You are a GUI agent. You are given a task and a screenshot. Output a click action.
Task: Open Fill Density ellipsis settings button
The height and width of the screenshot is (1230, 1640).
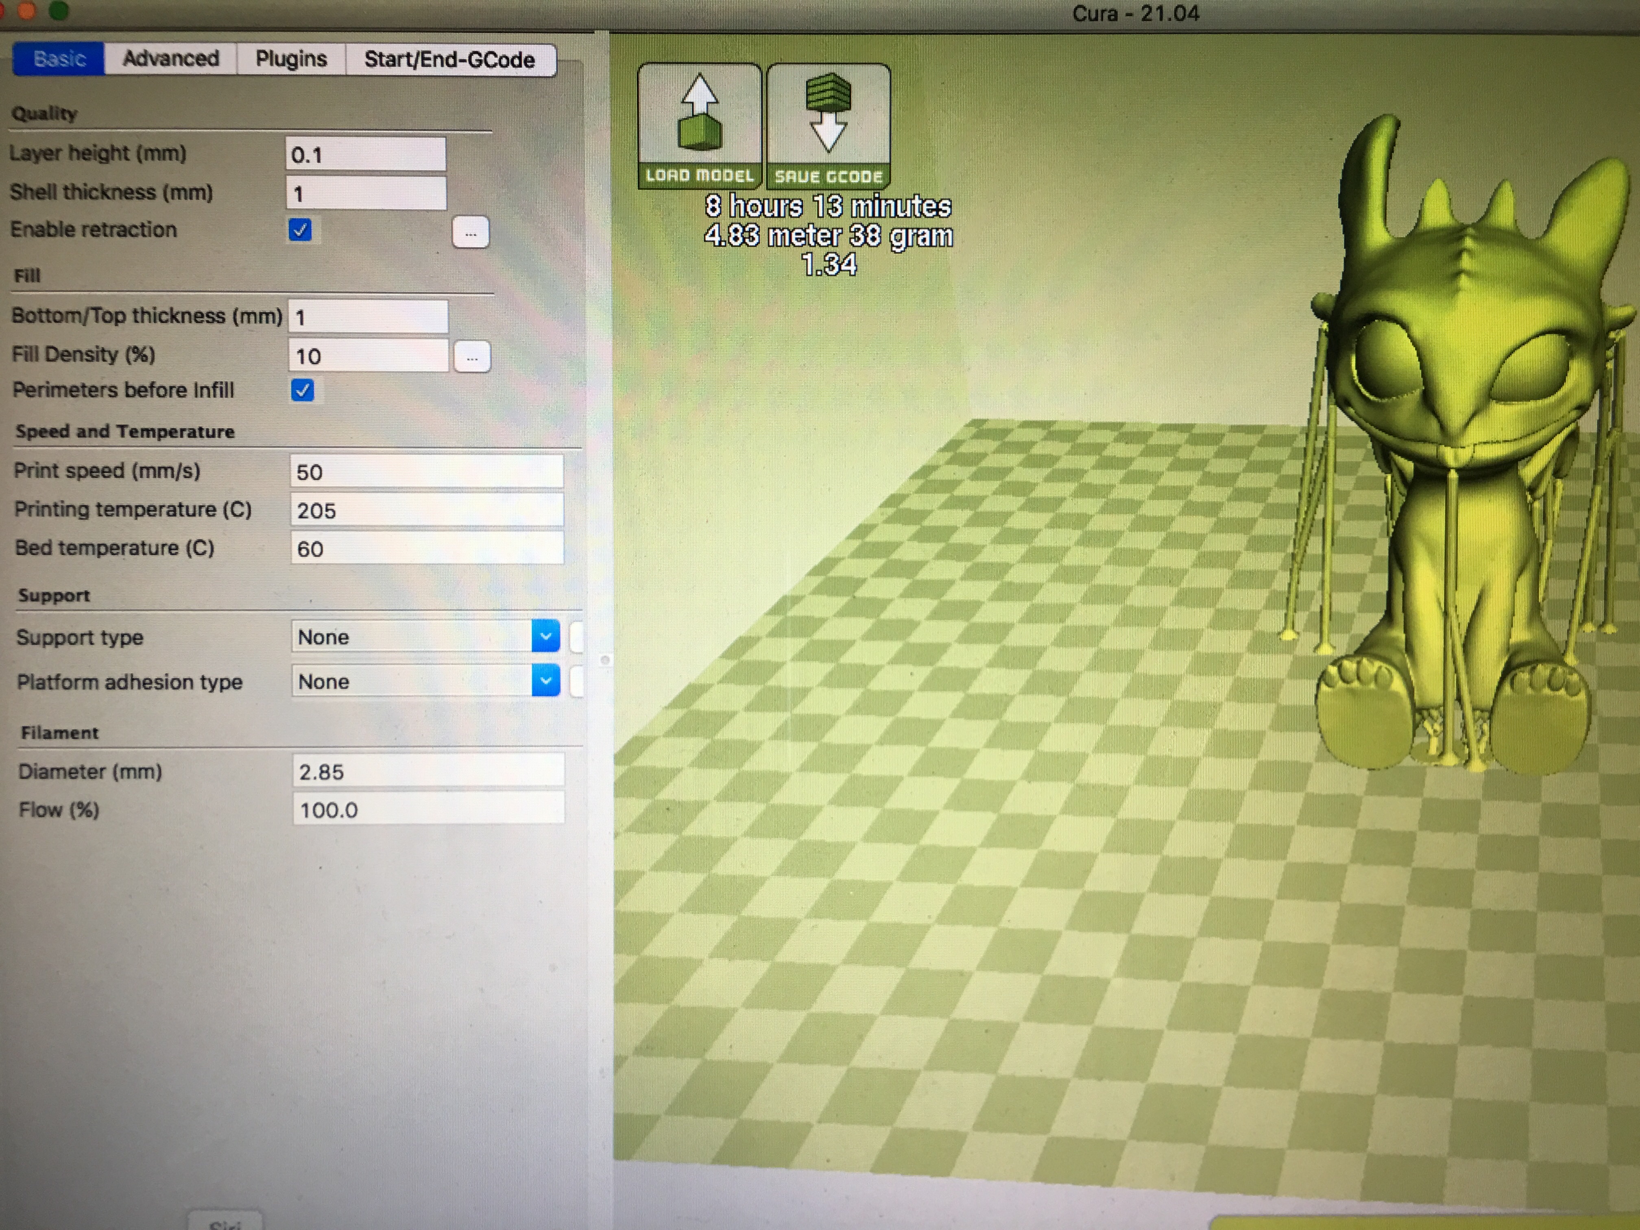(x=471, y=358)
